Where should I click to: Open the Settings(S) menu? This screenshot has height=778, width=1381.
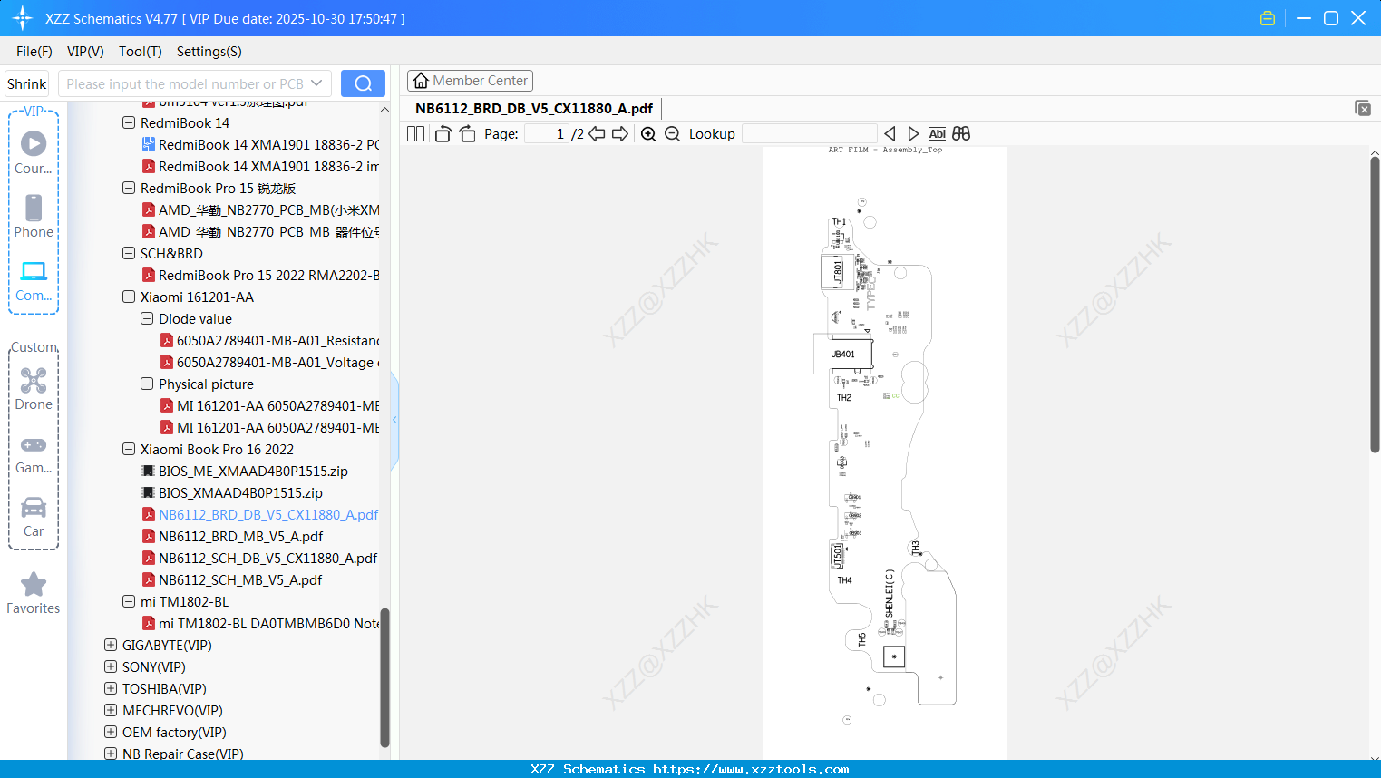point(209,52)
